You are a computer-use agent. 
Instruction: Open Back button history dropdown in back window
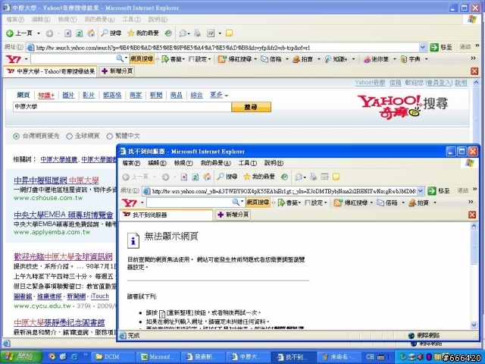(x=39, y=33)
